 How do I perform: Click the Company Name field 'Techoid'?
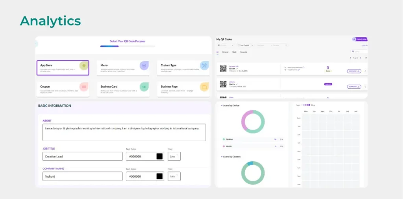pos(82,177)
